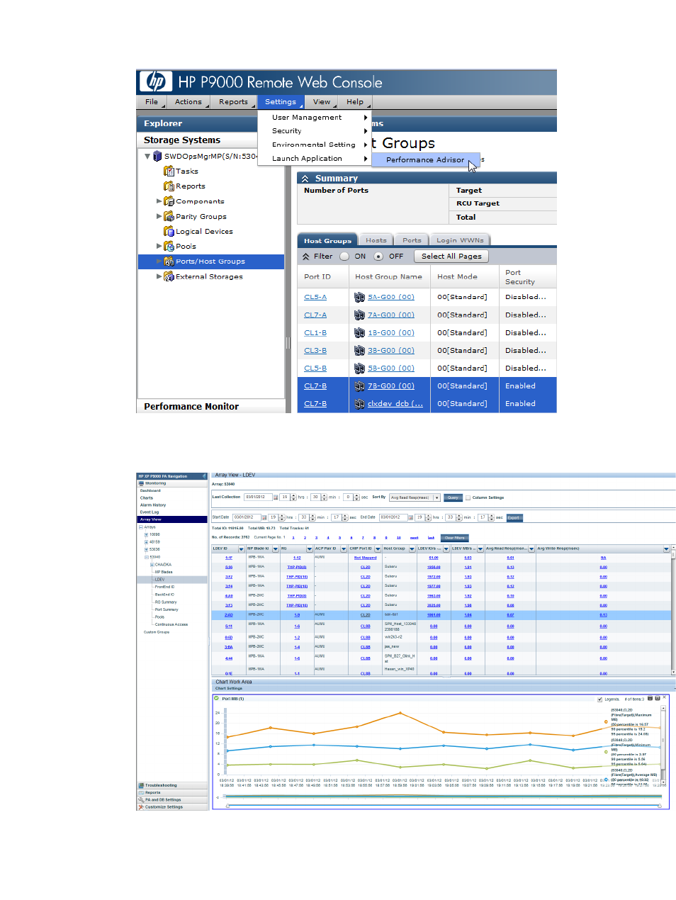Screen dimensions: 676x900
Task: Click the Tasks folder icon
Action: (169, 171)
